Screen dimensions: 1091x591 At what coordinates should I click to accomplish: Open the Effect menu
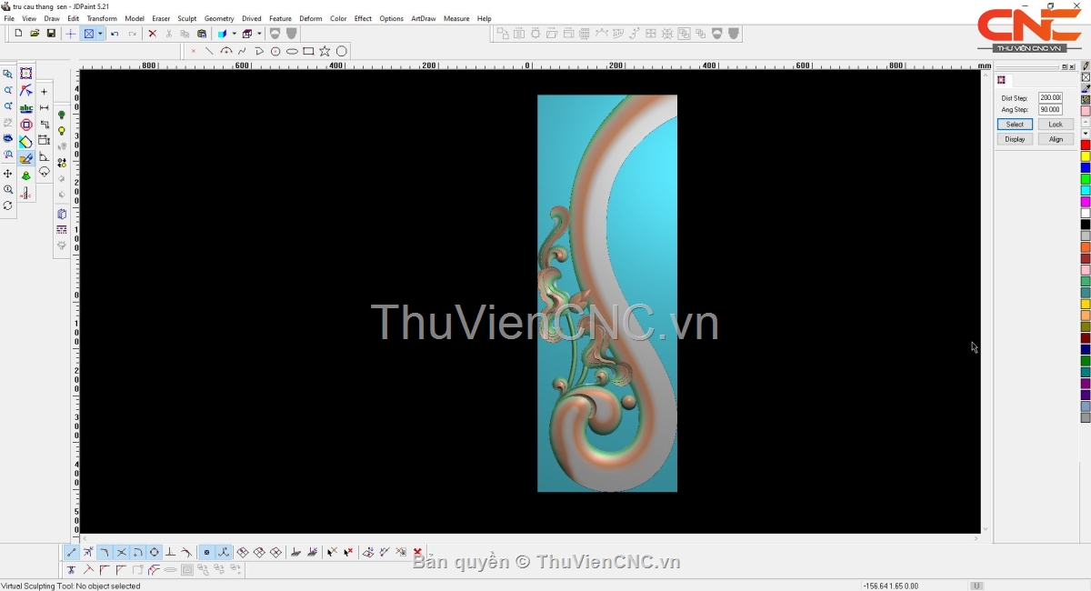(x=363, y=18)
